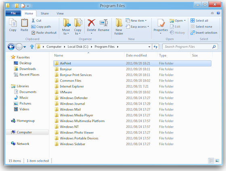Open the File menu tab

coord(13,13)
